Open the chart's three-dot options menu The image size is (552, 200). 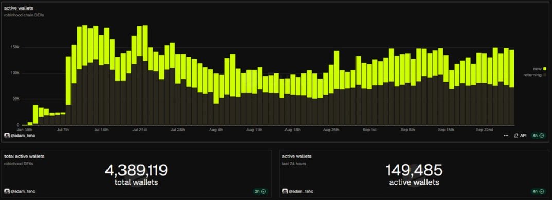pyautogui.click(x=506, y=136)
